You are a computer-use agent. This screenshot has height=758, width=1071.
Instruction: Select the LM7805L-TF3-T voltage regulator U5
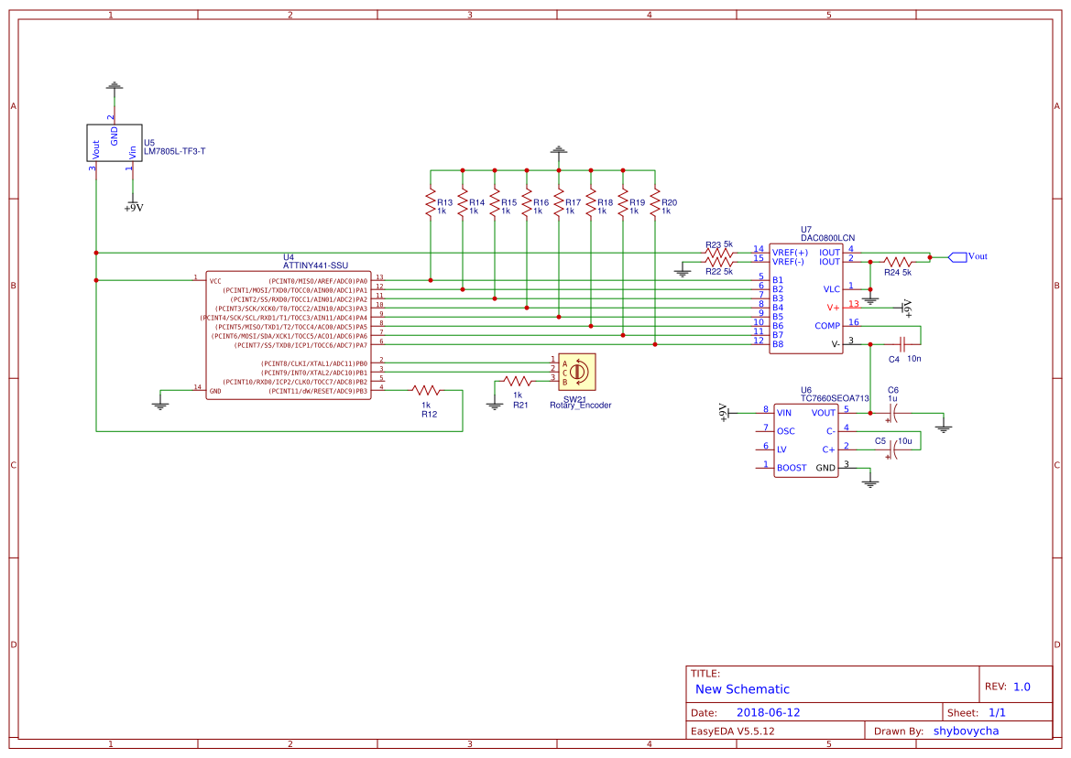coord(114,145)
